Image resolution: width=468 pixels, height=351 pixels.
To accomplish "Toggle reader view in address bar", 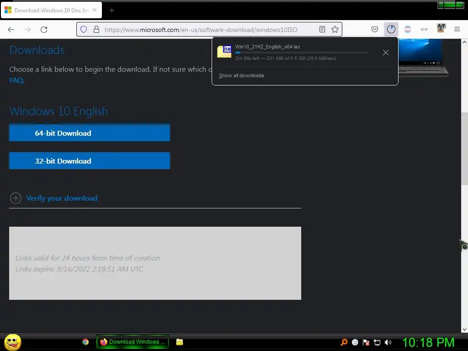I will [322, 29].
